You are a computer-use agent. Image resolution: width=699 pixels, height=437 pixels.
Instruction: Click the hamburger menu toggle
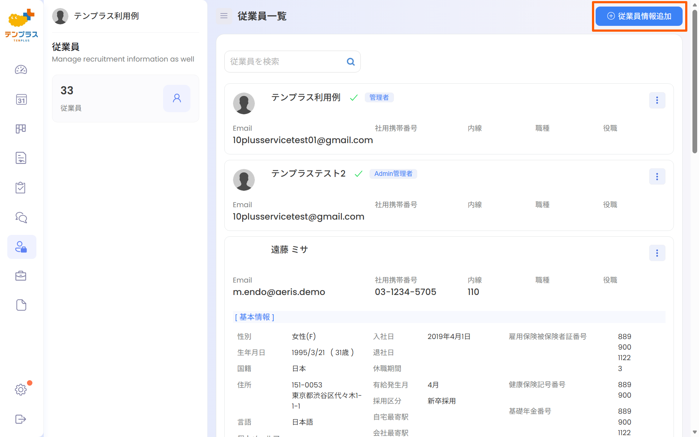[224, 16]
